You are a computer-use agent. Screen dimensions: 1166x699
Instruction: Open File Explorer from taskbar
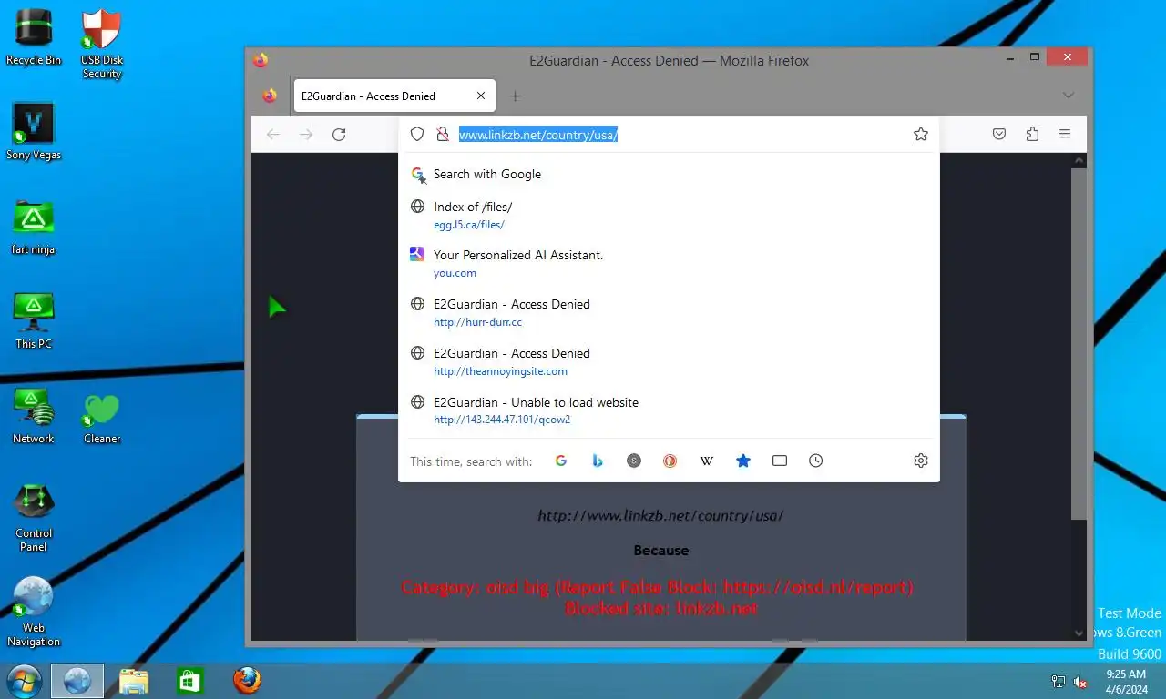click(x=134, y=681)
